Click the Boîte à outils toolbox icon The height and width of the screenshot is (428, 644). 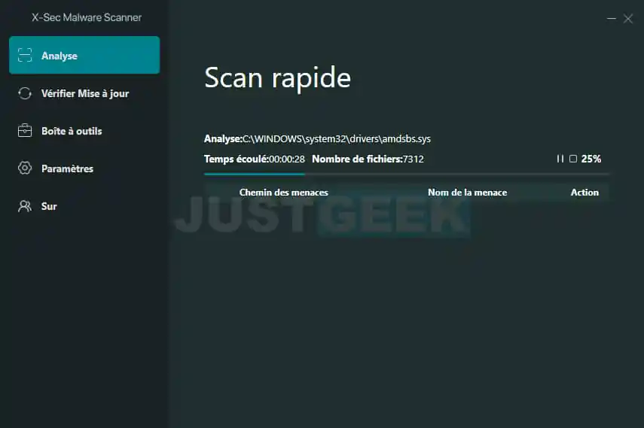pos(25,130)
